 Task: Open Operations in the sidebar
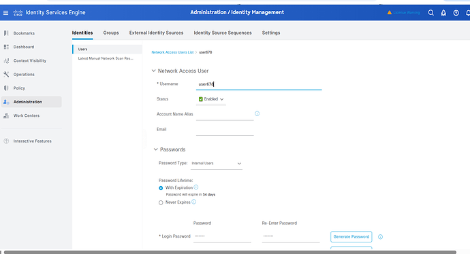coord(24,75)
